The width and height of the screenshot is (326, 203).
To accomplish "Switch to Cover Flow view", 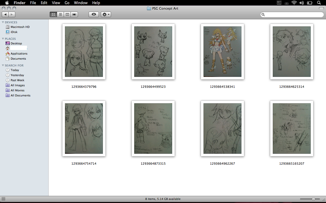I will click(x=74, y=14).
